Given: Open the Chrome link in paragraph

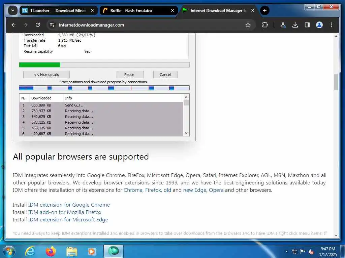Looking at the screenshot, I should pyautogui.click(x=133, y=190).
